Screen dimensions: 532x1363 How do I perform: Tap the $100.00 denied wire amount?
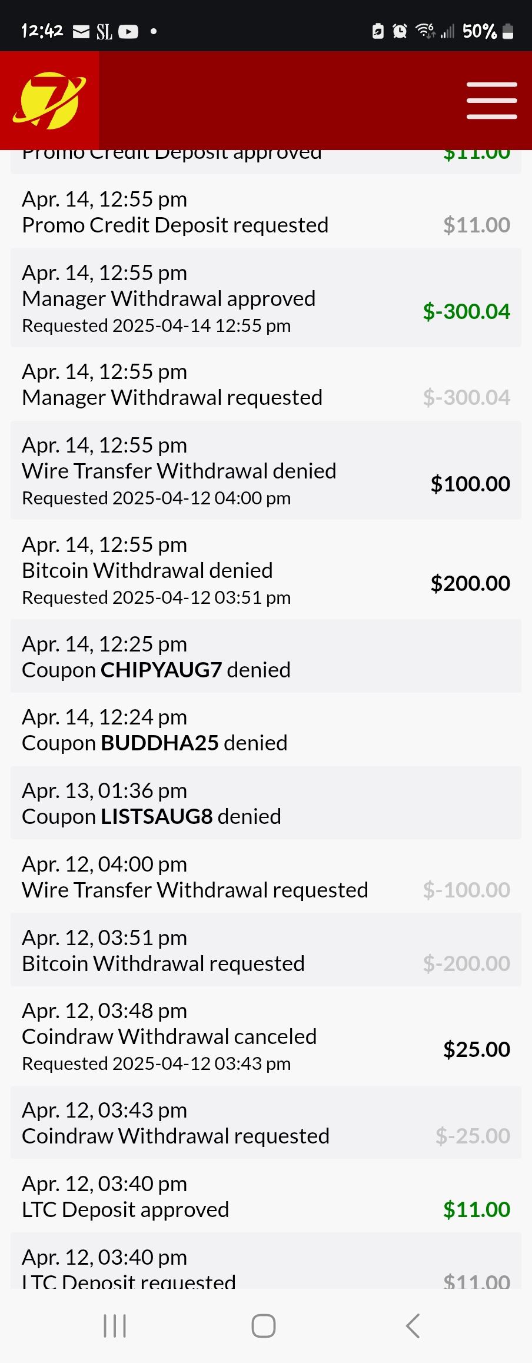click(470, 484)
